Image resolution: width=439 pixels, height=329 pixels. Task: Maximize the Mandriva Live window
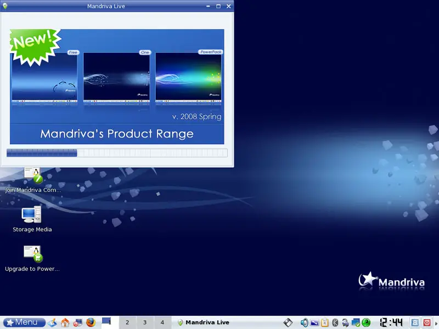218,6
